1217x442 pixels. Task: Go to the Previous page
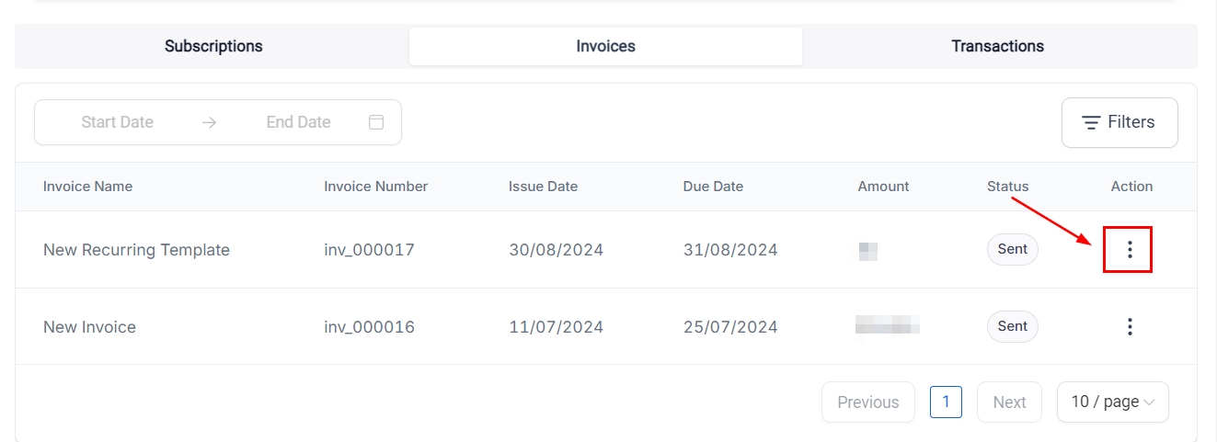(x=867, y=402)
